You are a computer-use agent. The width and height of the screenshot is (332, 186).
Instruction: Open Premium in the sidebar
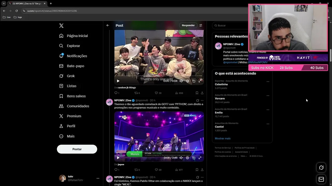coord(70,116)
